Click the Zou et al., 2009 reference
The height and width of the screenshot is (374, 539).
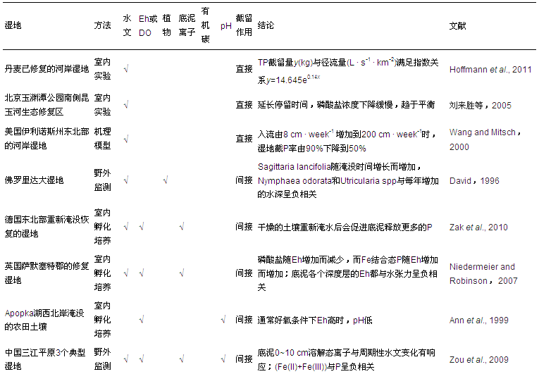click(479, 359)
